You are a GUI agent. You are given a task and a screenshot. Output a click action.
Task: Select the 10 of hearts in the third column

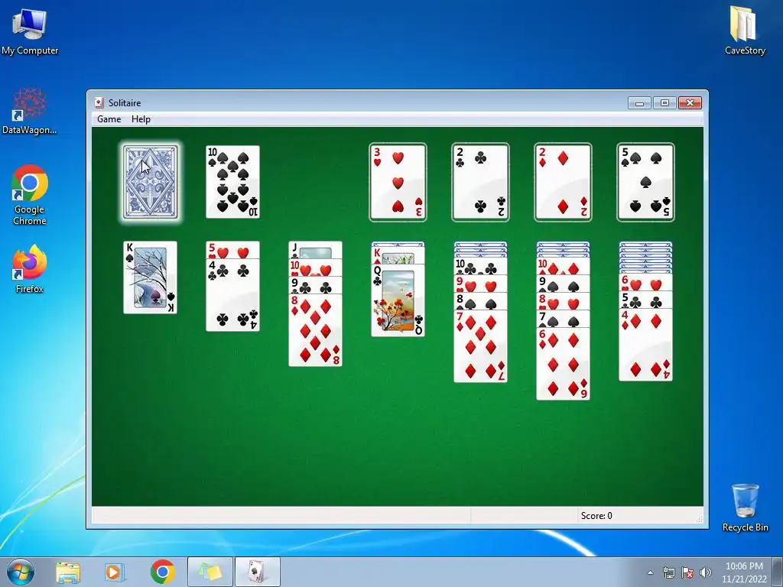[x=315, y=268]
